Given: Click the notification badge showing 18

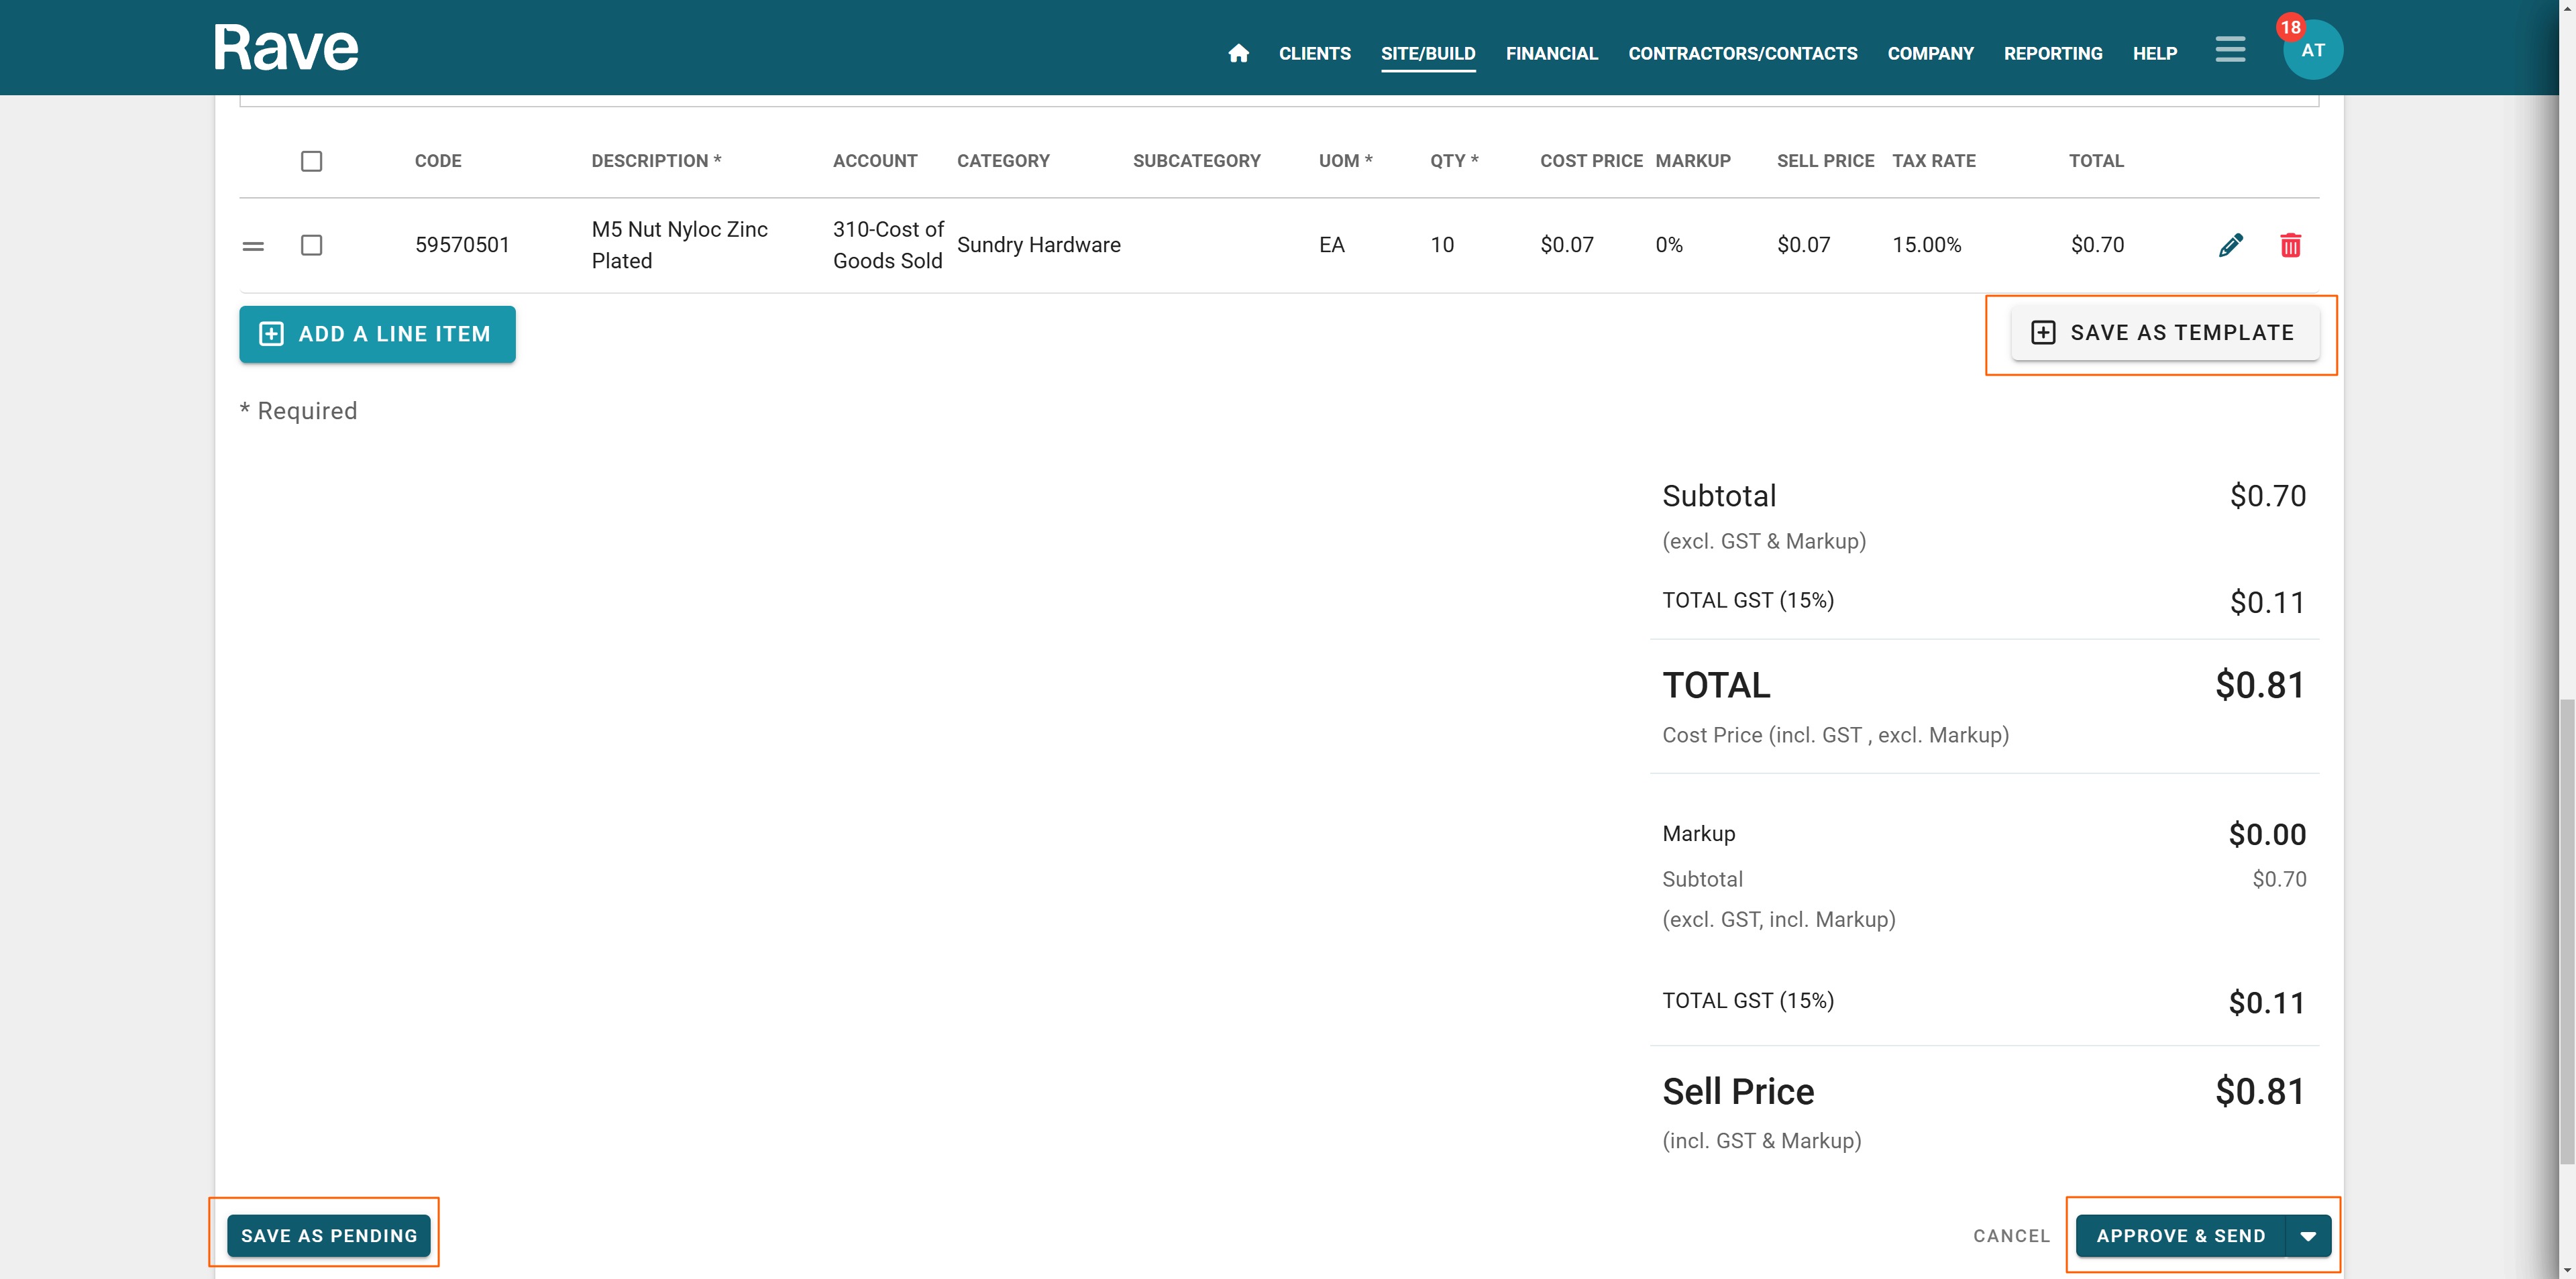Looking at the screenshot, I should 2290,27.
